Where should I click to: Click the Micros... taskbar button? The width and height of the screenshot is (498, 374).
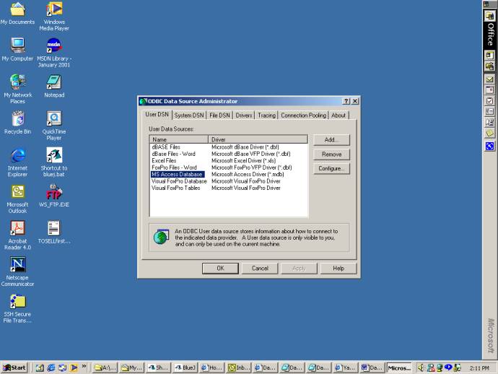[399, 368]
